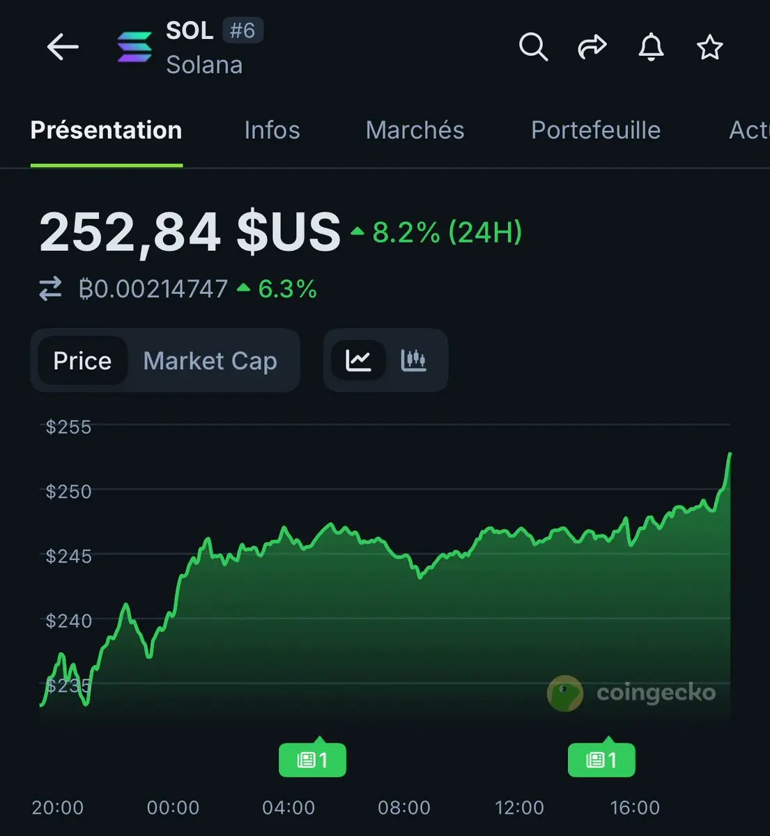
Task: Open news marker near 04:00
Action: tap(312, 759)
